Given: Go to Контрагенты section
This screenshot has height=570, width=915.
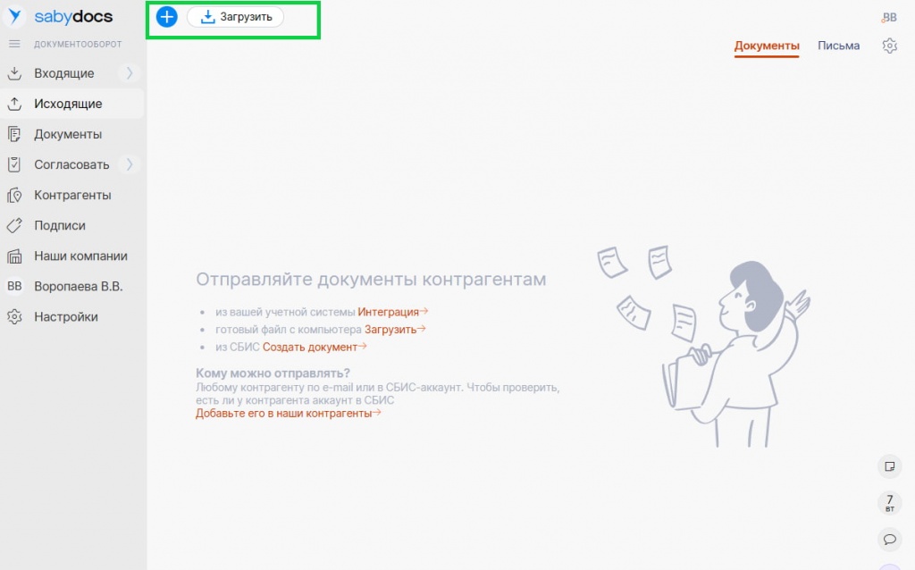Looking at the screenshot, I should (x=72, y=195).
